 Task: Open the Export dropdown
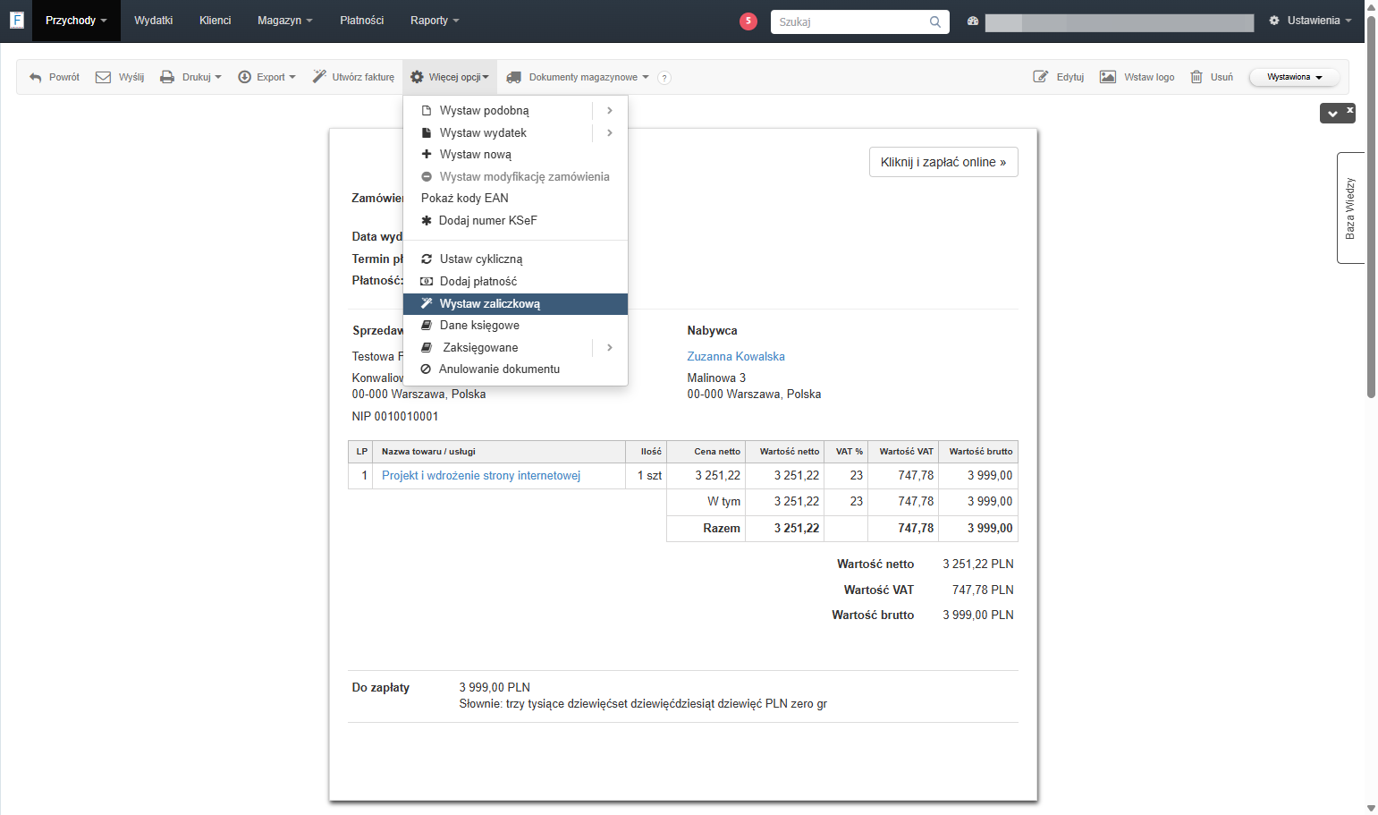click(266, 77)
